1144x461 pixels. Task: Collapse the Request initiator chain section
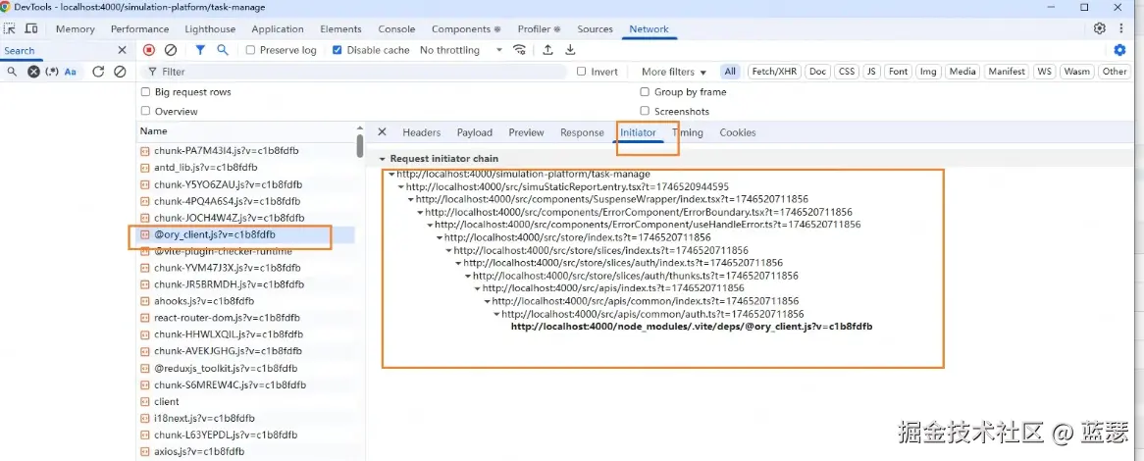[382, 158]
